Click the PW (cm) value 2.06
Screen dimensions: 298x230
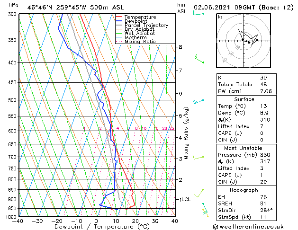tap(266, 91)
